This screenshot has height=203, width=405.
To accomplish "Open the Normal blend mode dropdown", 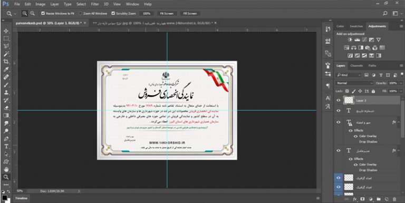I will pos(354,83).
